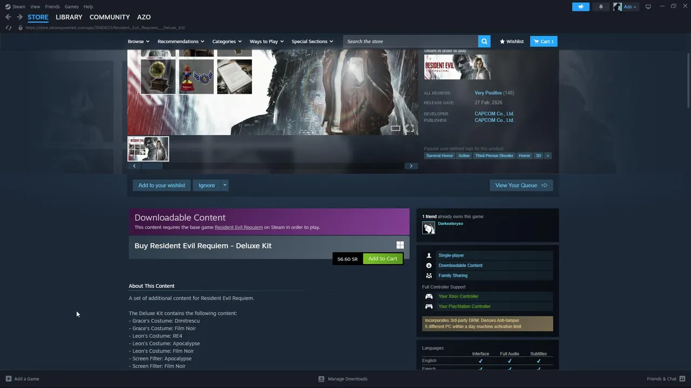This screenshot has height=388, width=691.
Task: Click the PlayStation controller gamepad icon
Action: point(429,306)
